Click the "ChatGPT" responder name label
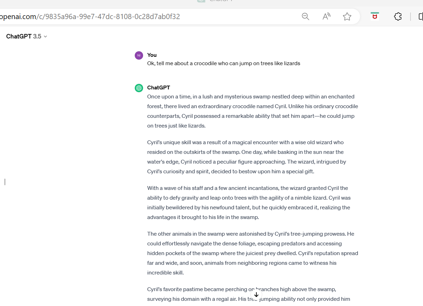Screen dimensions: 423x306 (x=159, y=88)
